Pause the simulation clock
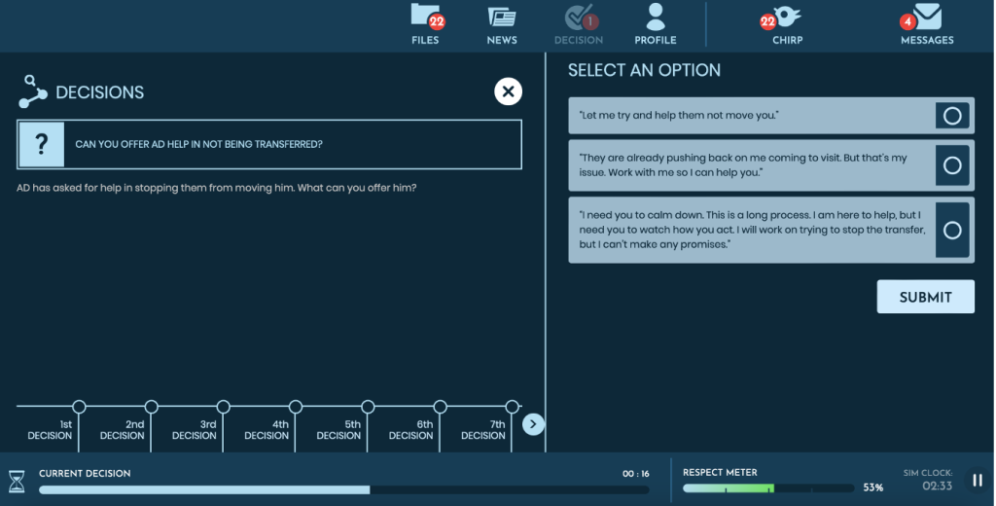This screenshot has width=996, height=506. click(978, 481)
